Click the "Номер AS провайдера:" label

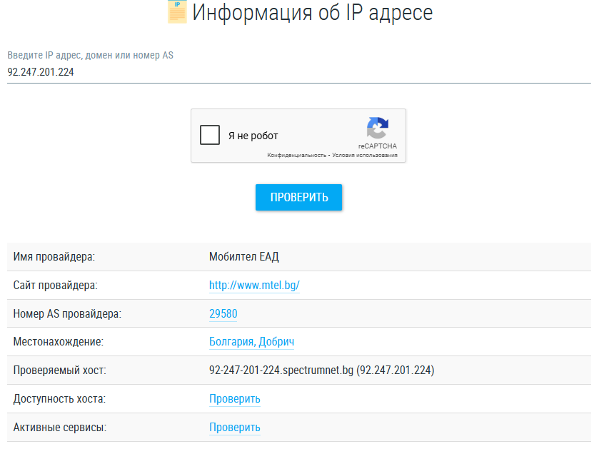tap(67, 314)
